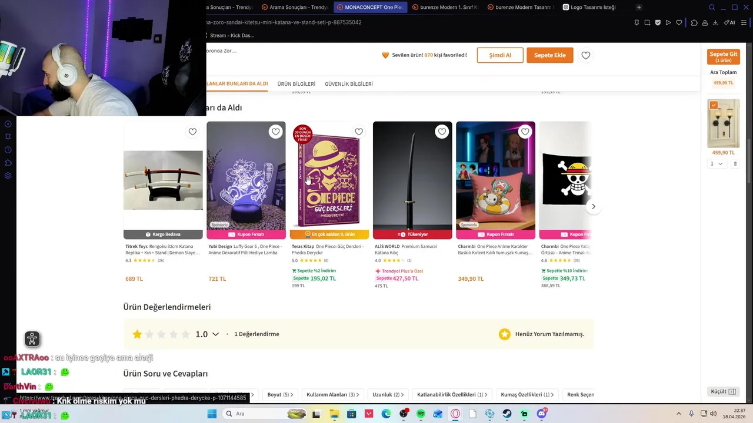Image resolution: width=753 pixels, height=423 pixels.
Task: Switch to burenze Modern Tasarım tab
Action: (520, 7)
